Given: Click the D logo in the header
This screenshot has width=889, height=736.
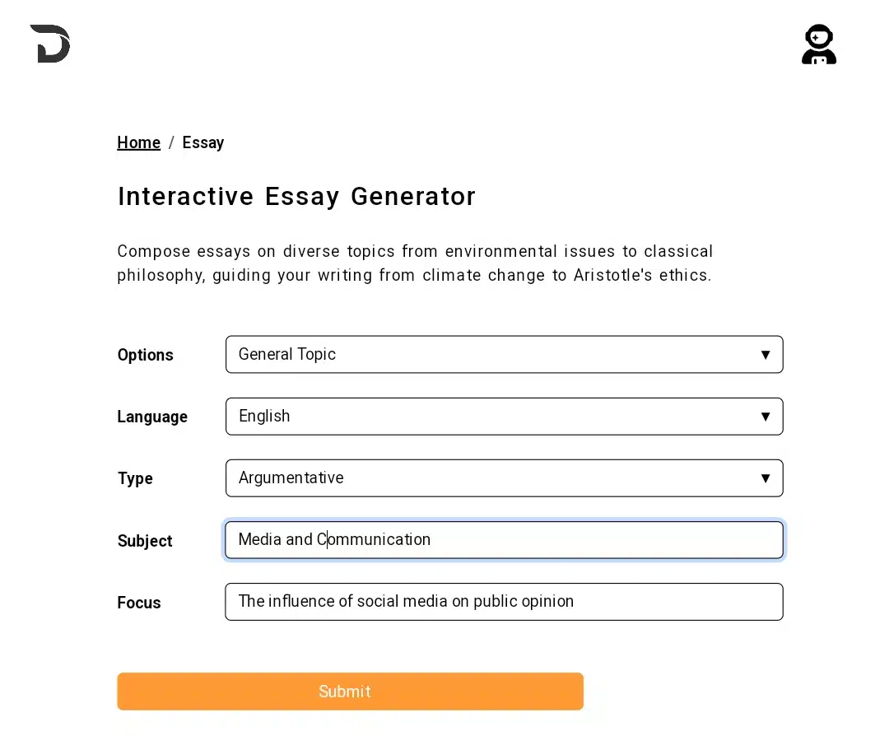Looking at the screenshot, I should click(x=50, y=44).
